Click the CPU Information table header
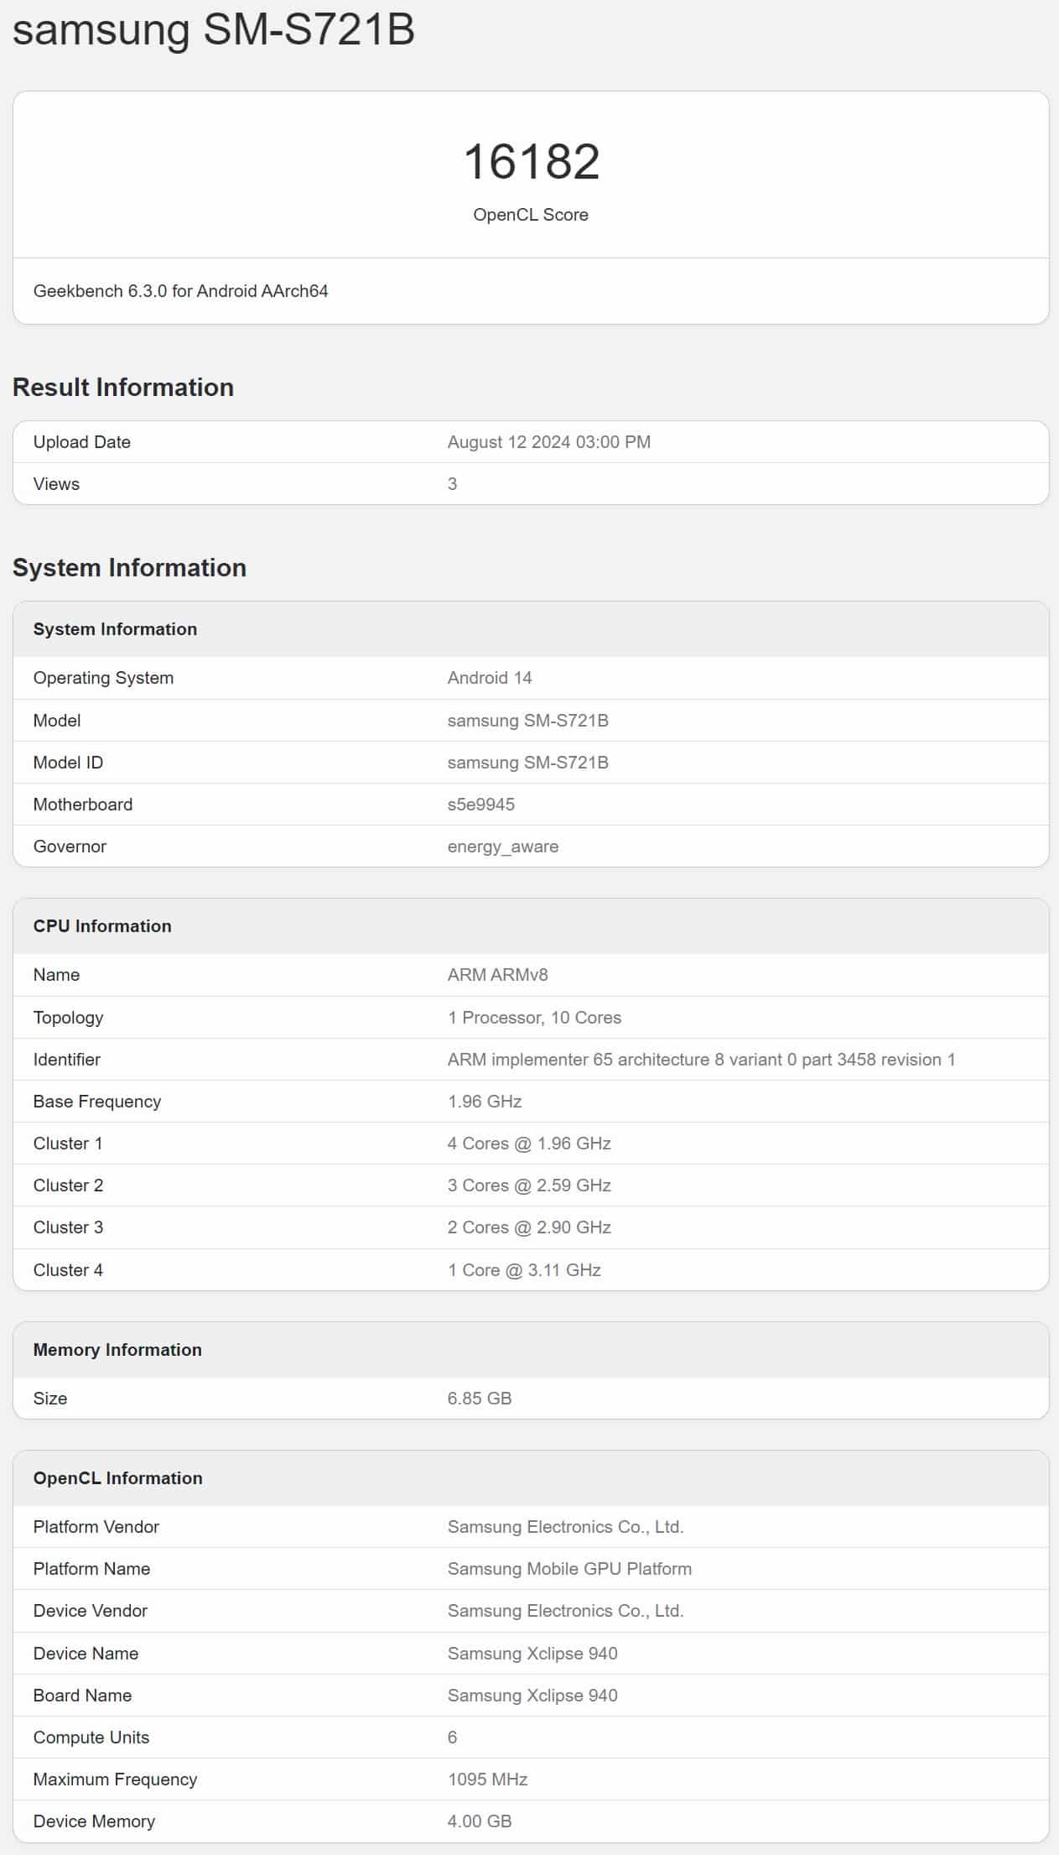The image size is (1059, 1855). [x=531, y=926]
